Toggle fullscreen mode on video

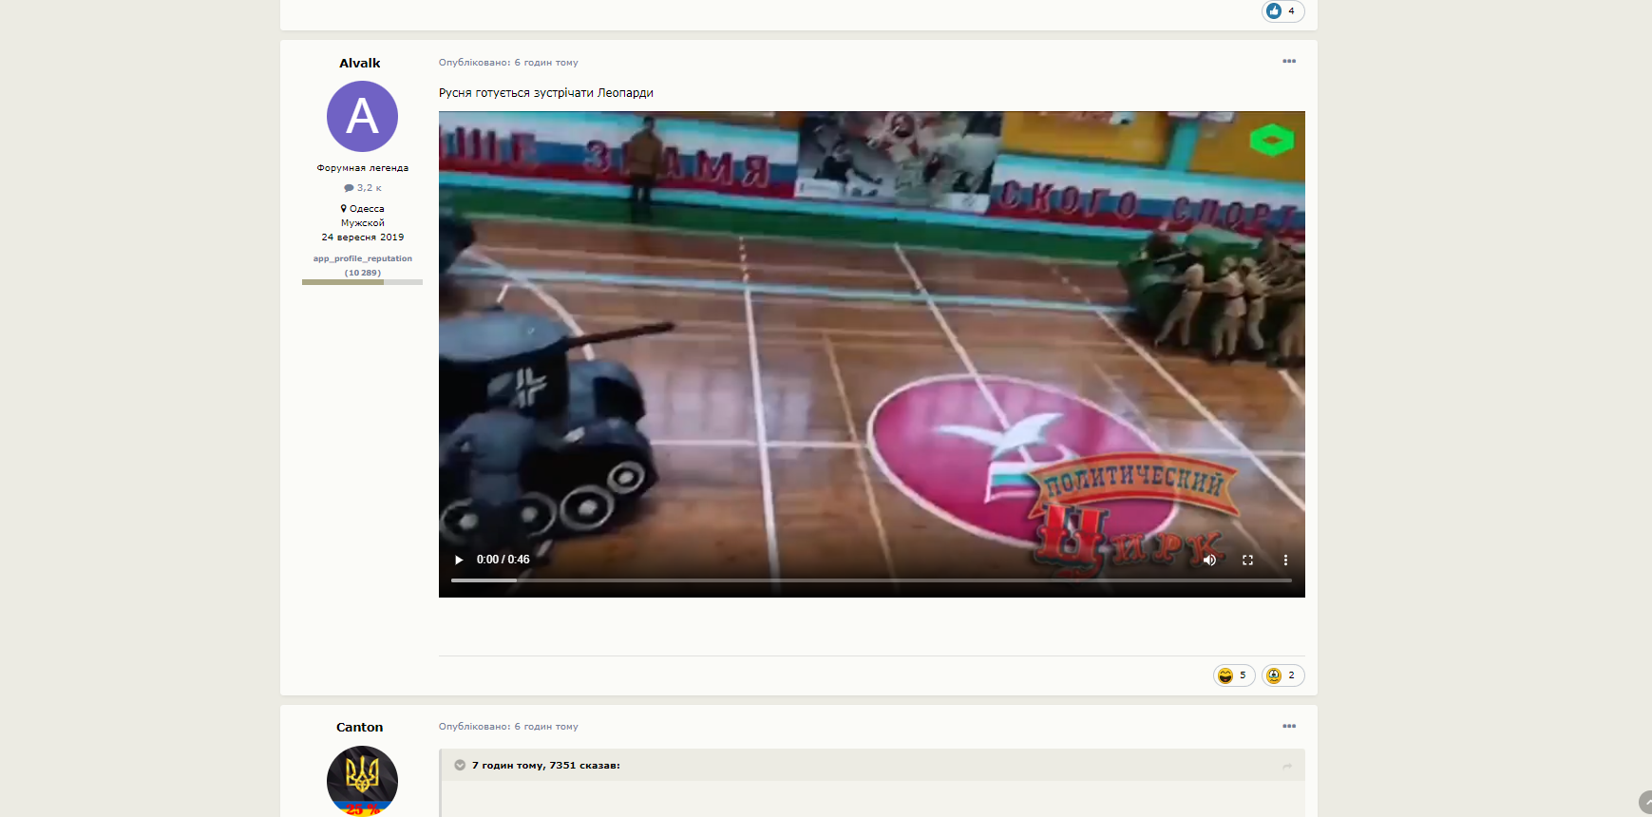(x=1247, y=560)
